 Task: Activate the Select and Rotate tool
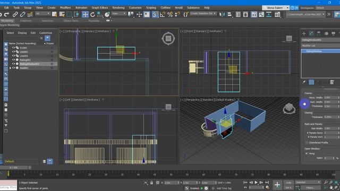click(92, 14)
